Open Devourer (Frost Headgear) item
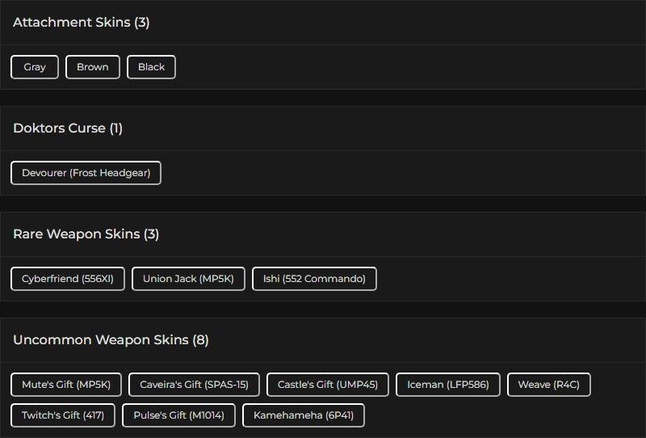 (86, 173)
